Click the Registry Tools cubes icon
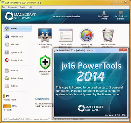The height and width of the screenshot is (123, 131). (7, 36)
